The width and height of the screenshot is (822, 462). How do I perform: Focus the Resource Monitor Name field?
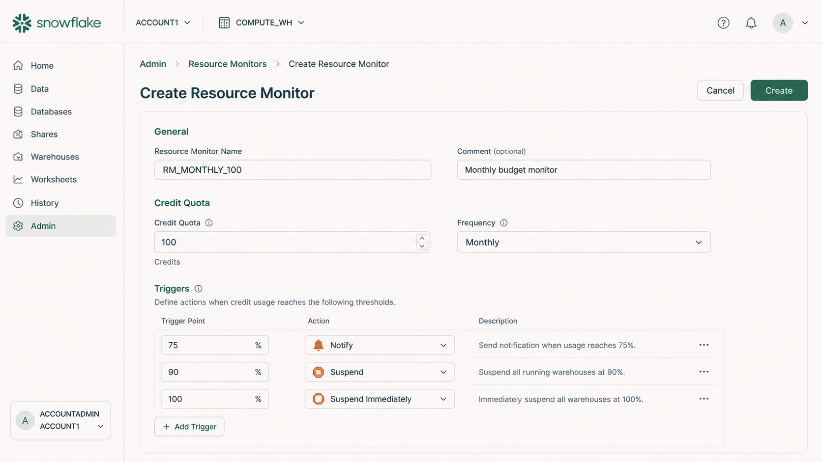[293, 170]
